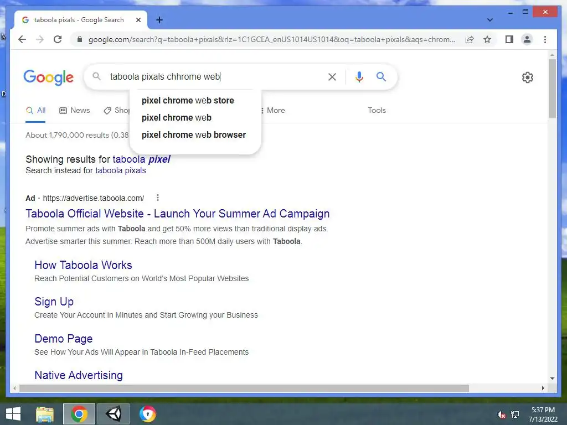
Task: Click the scroll down arrow
Action: (x=552, y=379)
